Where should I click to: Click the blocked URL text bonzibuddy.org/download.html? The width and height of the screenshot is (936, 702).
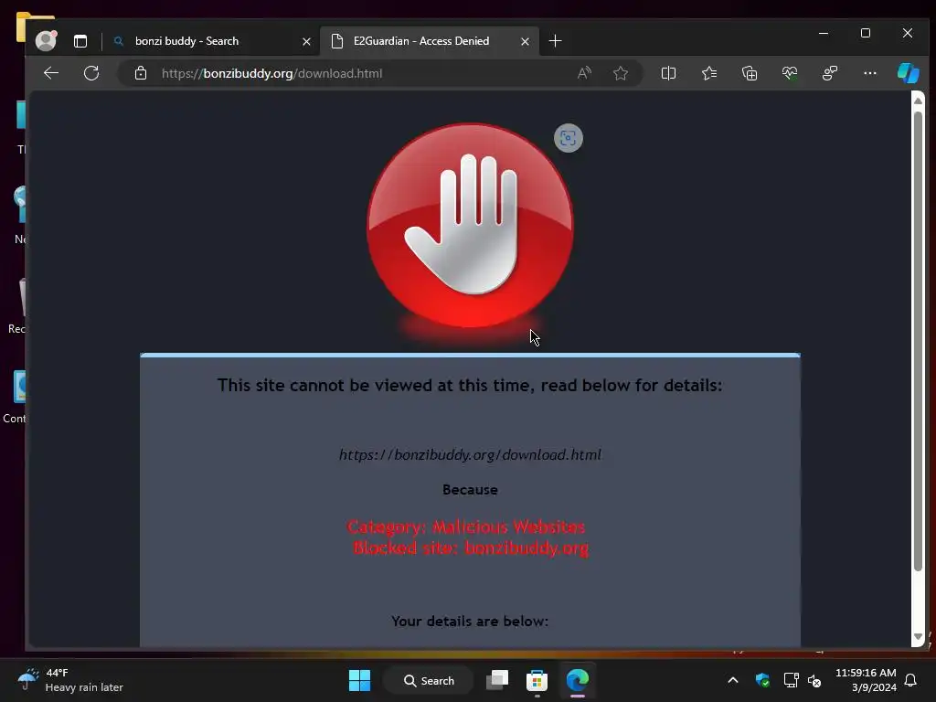coord(470,455)
